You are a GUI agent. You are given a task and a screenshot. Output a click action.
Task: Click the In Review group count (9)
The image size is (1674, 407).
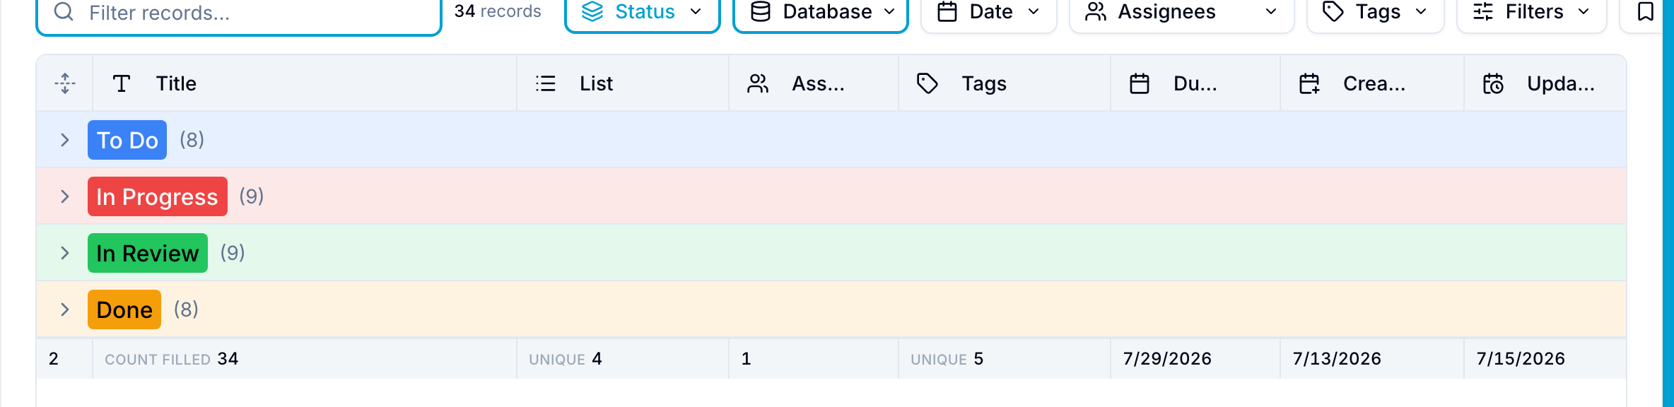[233, 253]
